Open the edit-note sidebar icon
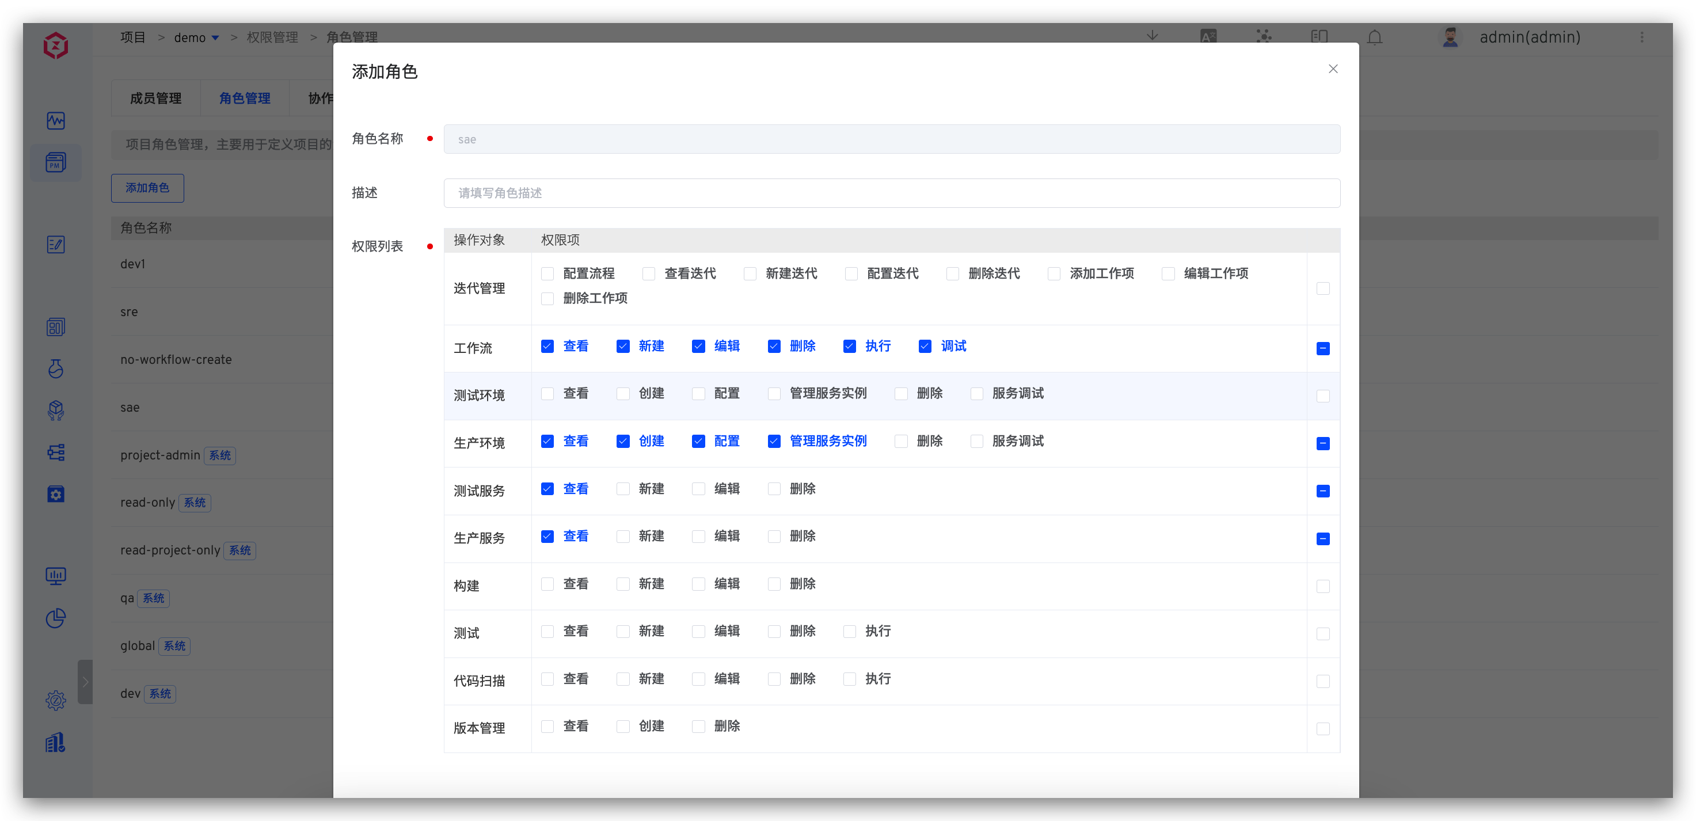 point(56,245)
